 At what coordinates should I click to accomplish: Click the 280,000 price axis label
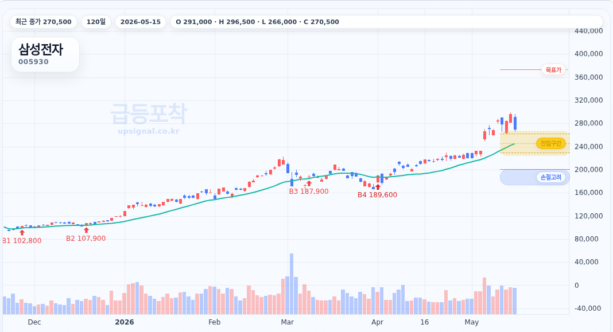coord(588,123)
